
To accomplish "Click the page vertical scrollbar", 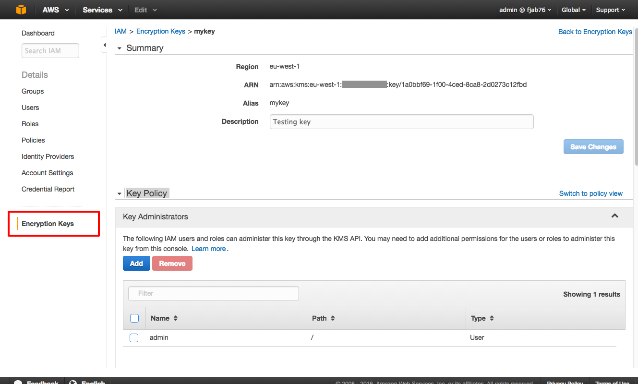I will (636, 96).
